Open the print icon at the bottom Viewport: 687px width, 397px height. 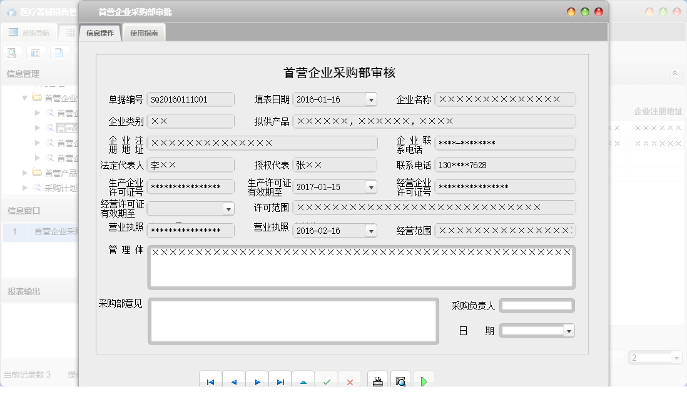(x=377, y=379)
